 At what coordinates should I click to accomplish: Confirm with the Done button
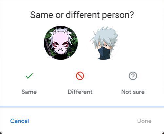pyautogui.click(x=144, y=121)
